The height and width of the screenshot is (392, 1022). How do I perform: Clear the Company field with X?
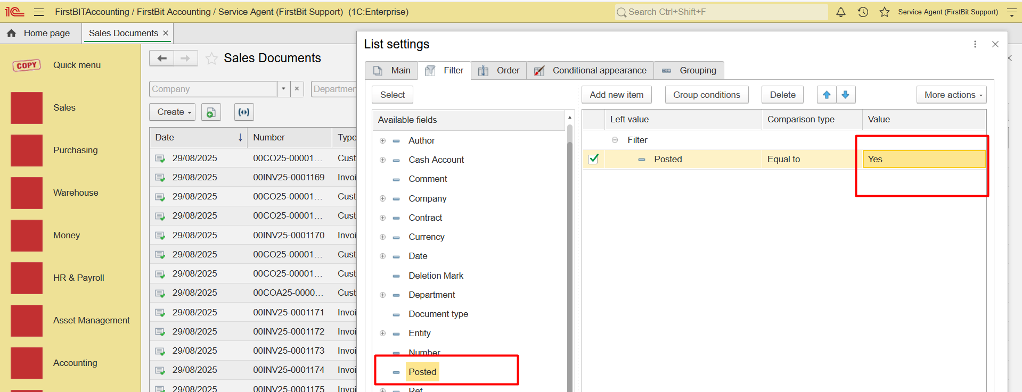[297, 89]
